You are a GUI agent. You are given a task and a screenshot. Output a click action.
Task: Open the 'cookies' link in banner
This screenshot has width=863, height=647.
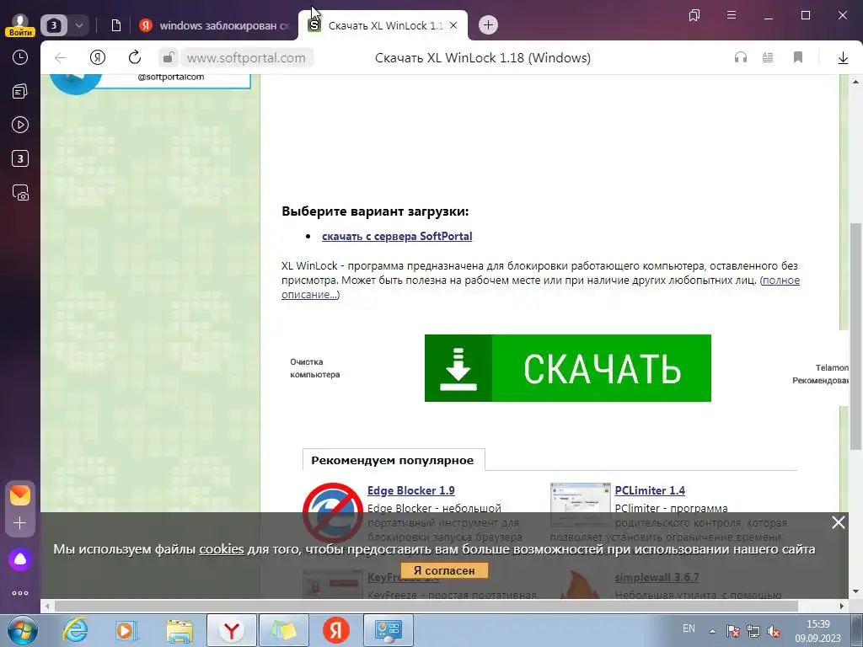coord(222,549)
